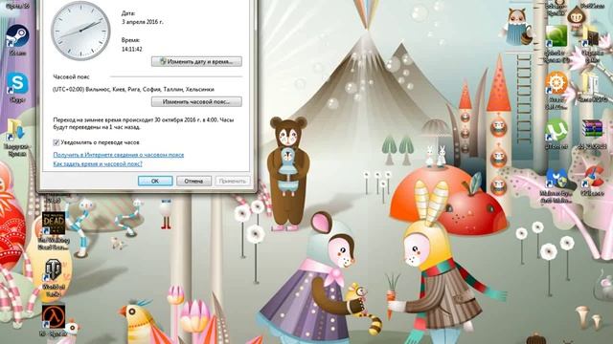Screen dimensions: 613x344
Task: Click the Изменить часовой пояс button
Action: click(196, 102)
